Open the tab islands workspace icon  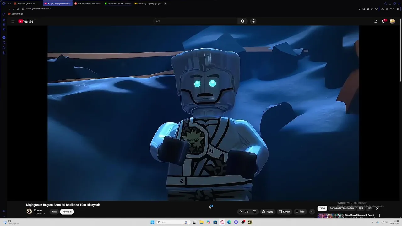9,3
